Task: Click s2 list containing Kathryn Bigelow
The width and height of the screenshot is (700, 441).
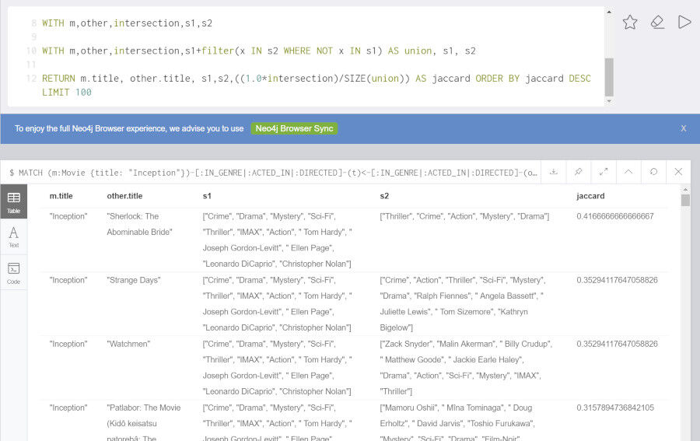Action: pyautogui.click(x=463, y=303)
